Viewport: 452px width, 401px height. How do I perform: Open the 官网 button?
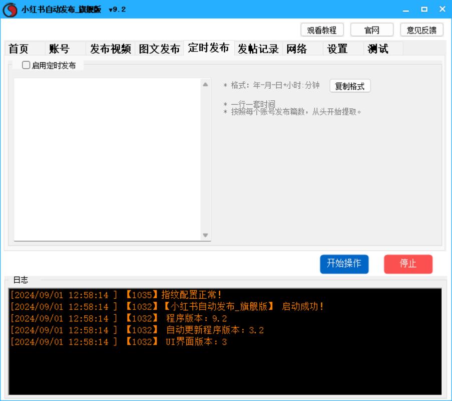(x=371, y=30)
